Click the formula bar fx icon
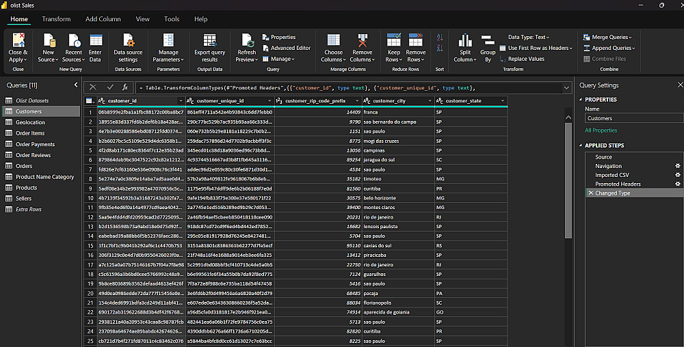Screen dimensions: 684x347 pos(125,87)
